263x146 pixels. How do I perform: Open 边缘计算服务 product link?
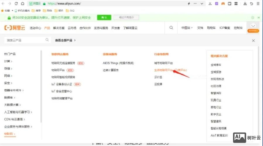111,70
